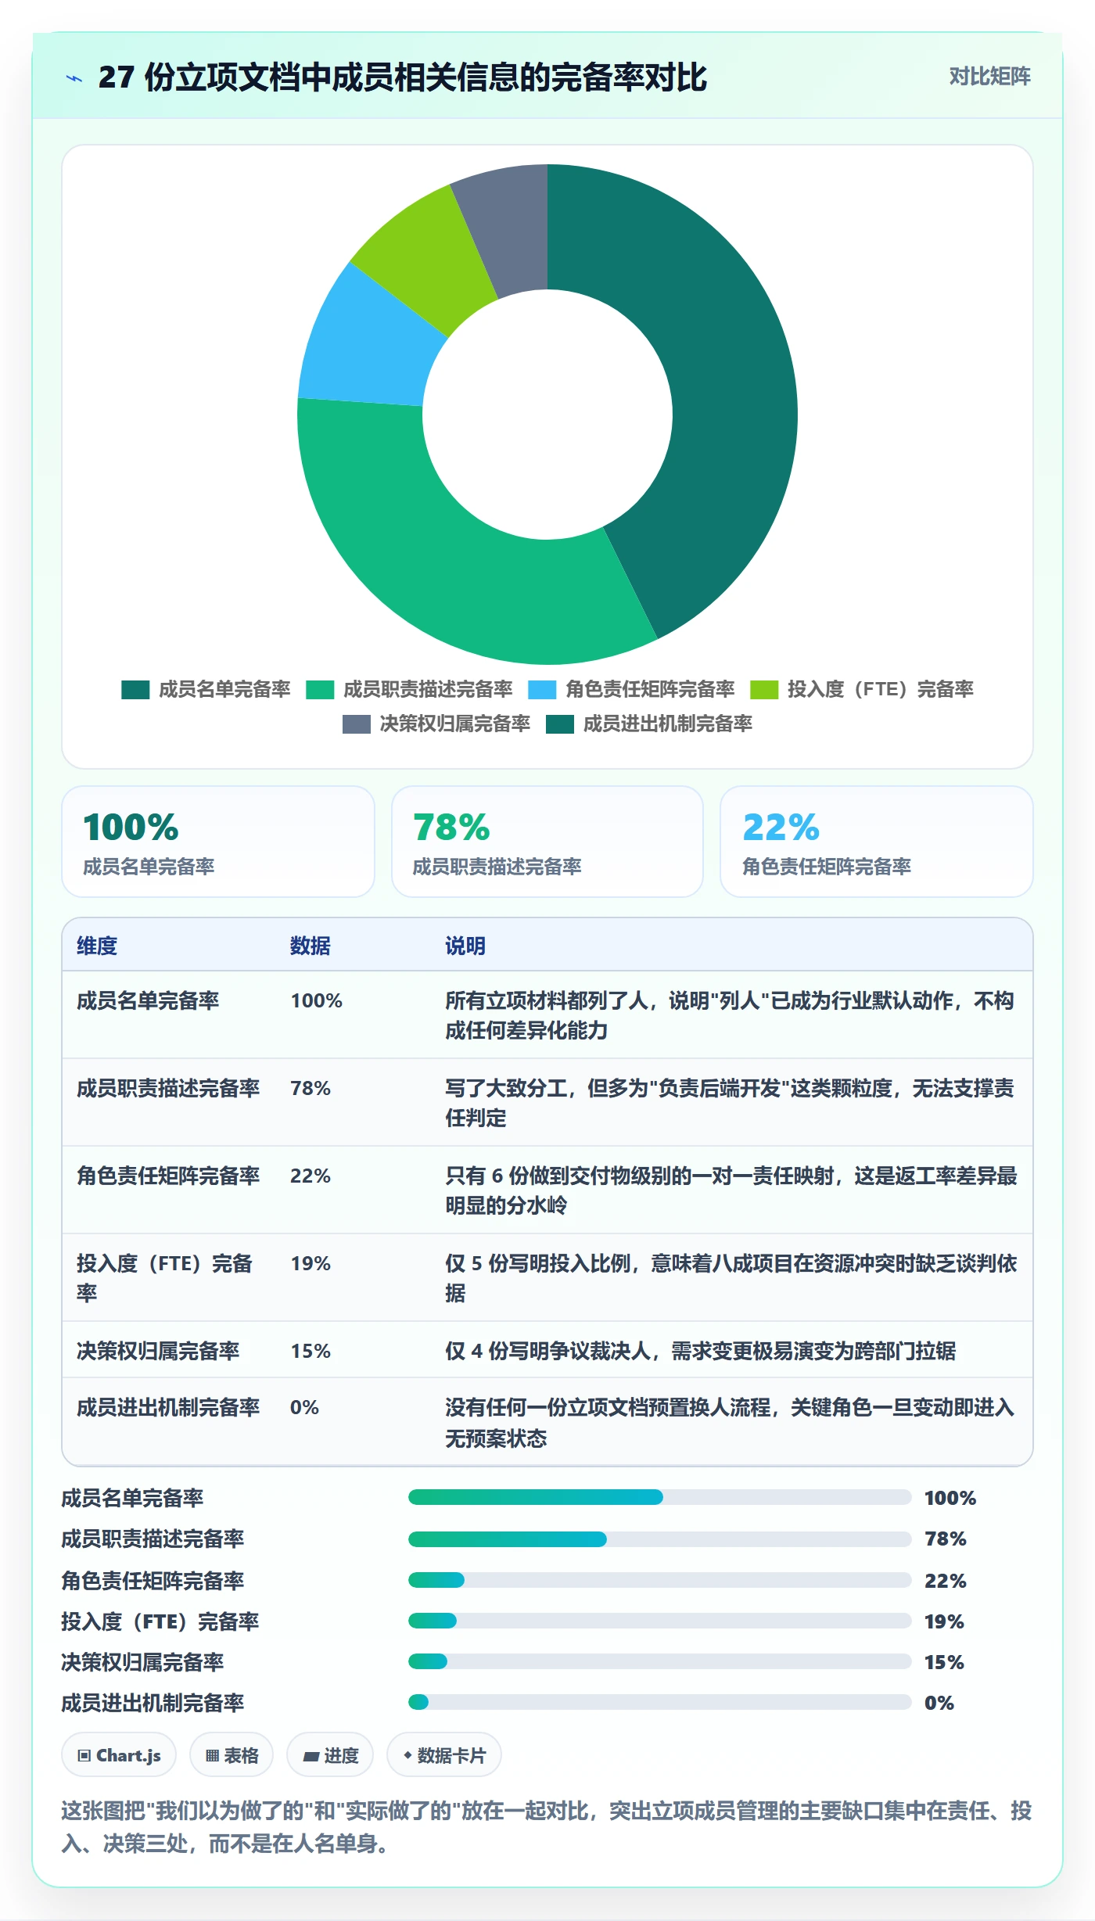Click the 对比矩阵 label in header
Viewport: 1095px width, 1921px height.
click(x=989, y=77)
